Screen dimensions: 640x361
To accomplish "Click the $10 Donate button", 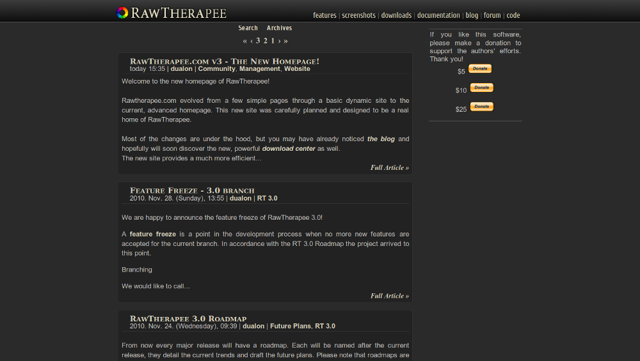I will pyautogui.click(x=482, y=88).
